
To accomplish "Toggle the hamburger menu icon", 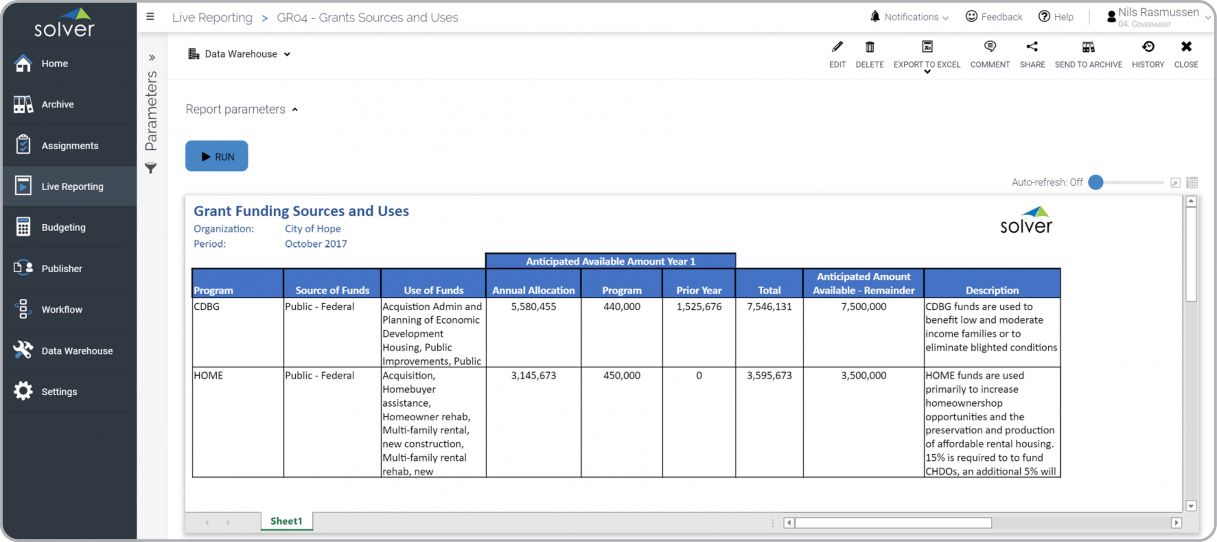I will [150, 17].
